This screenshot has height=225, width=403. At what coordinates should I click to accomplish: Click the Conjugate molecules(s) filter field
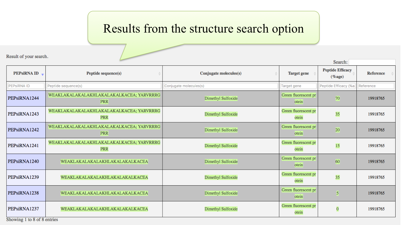(221, 86)
